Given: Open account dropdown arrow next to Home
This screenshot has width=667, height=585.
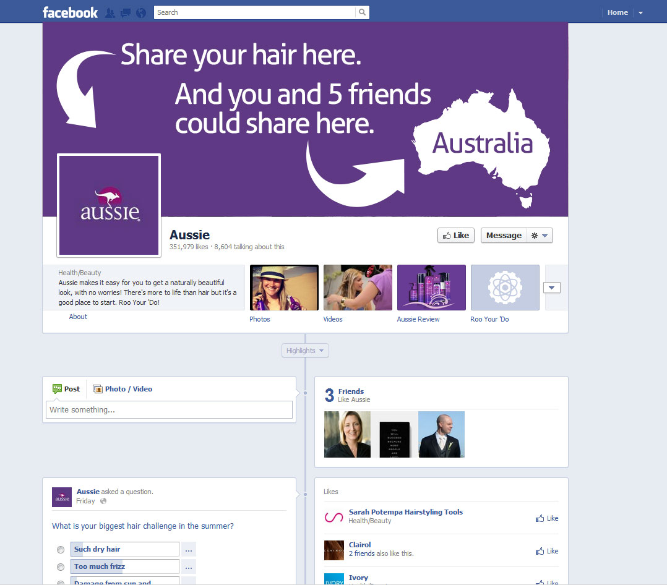Looking at the screenshot, I should [640, 13].
